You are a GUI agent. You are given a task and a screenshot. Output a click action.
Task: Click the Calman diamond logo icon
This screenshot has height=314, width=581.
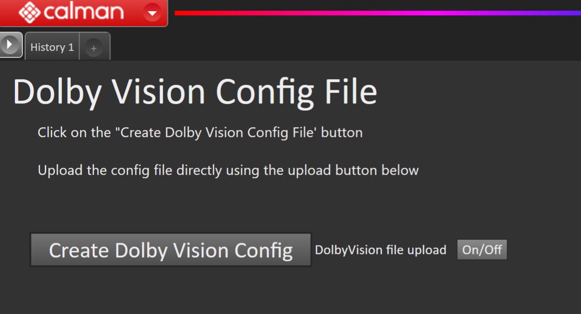pos(29,12)
